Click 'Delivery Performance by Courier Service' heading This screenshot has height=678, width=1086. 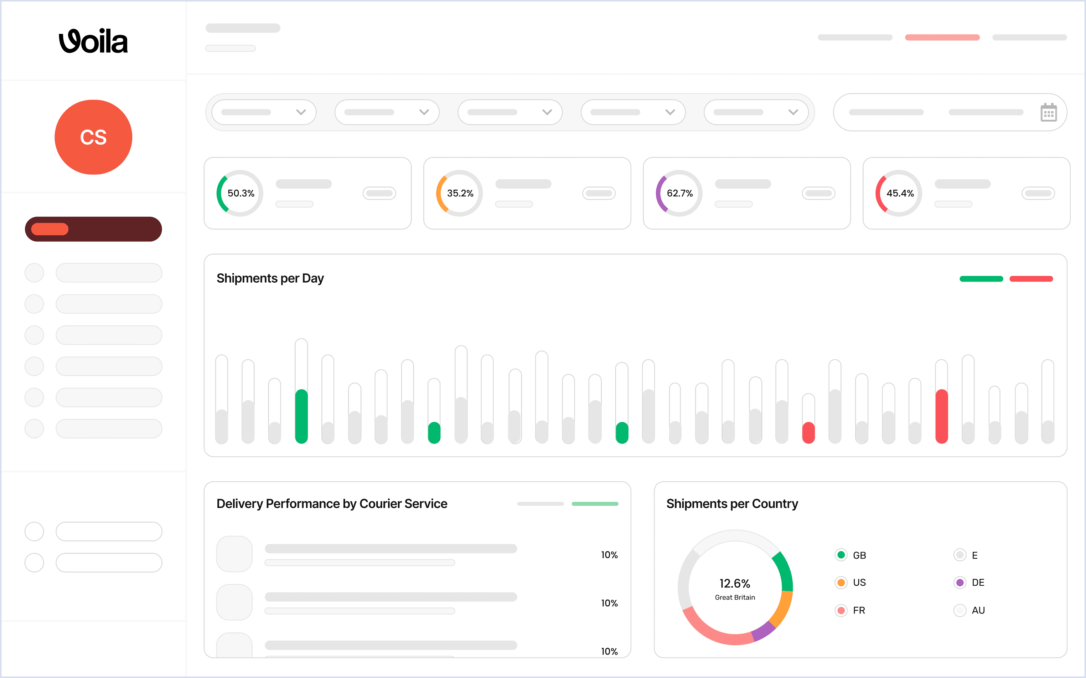tap(332, 504)
